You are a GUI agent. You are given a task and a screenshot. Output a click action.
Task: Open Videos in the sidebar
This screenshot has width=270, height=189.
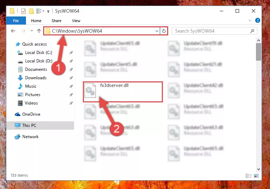(x=28, y=103)
